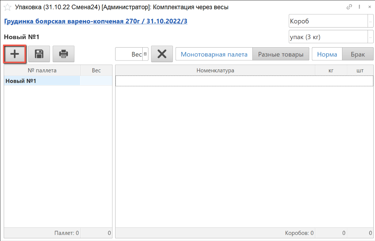Select the Новый №1 pallet row
The image size is (375, 241).
42,81
